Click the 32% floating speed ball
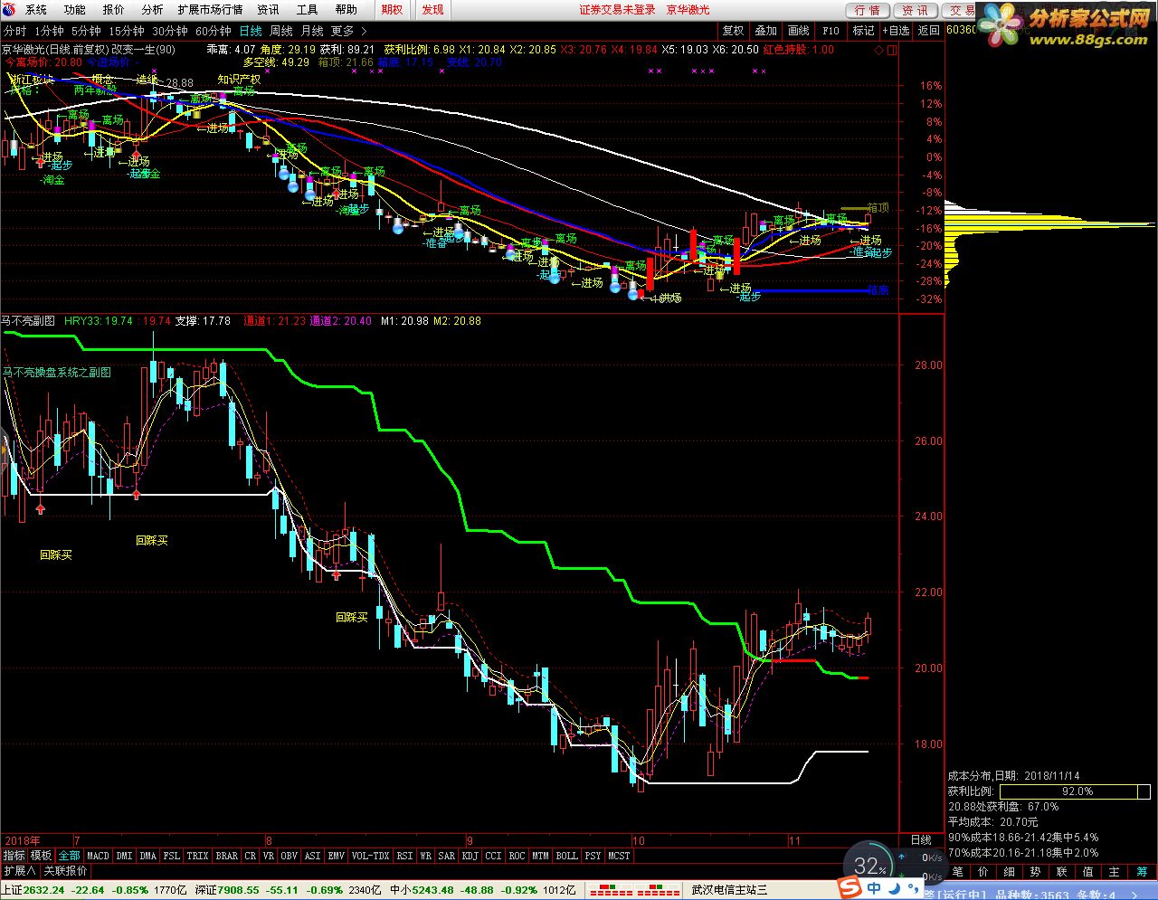1158x900 pixels. tap(868, 866)
